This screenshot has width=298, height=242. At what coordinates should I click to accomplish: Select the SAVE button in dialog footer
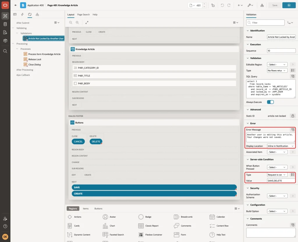154,187
